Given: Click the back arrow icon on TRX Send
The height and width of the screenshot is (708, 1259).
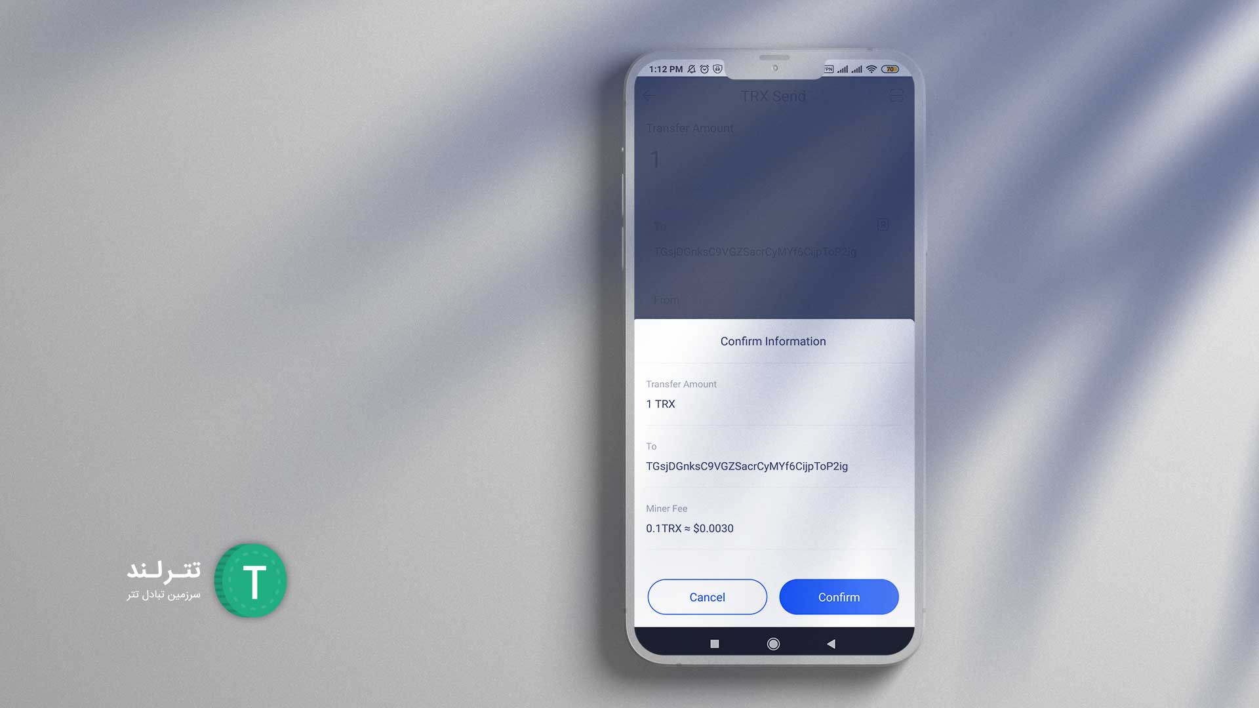Looking at the screenshot, I should pos(650,96).
